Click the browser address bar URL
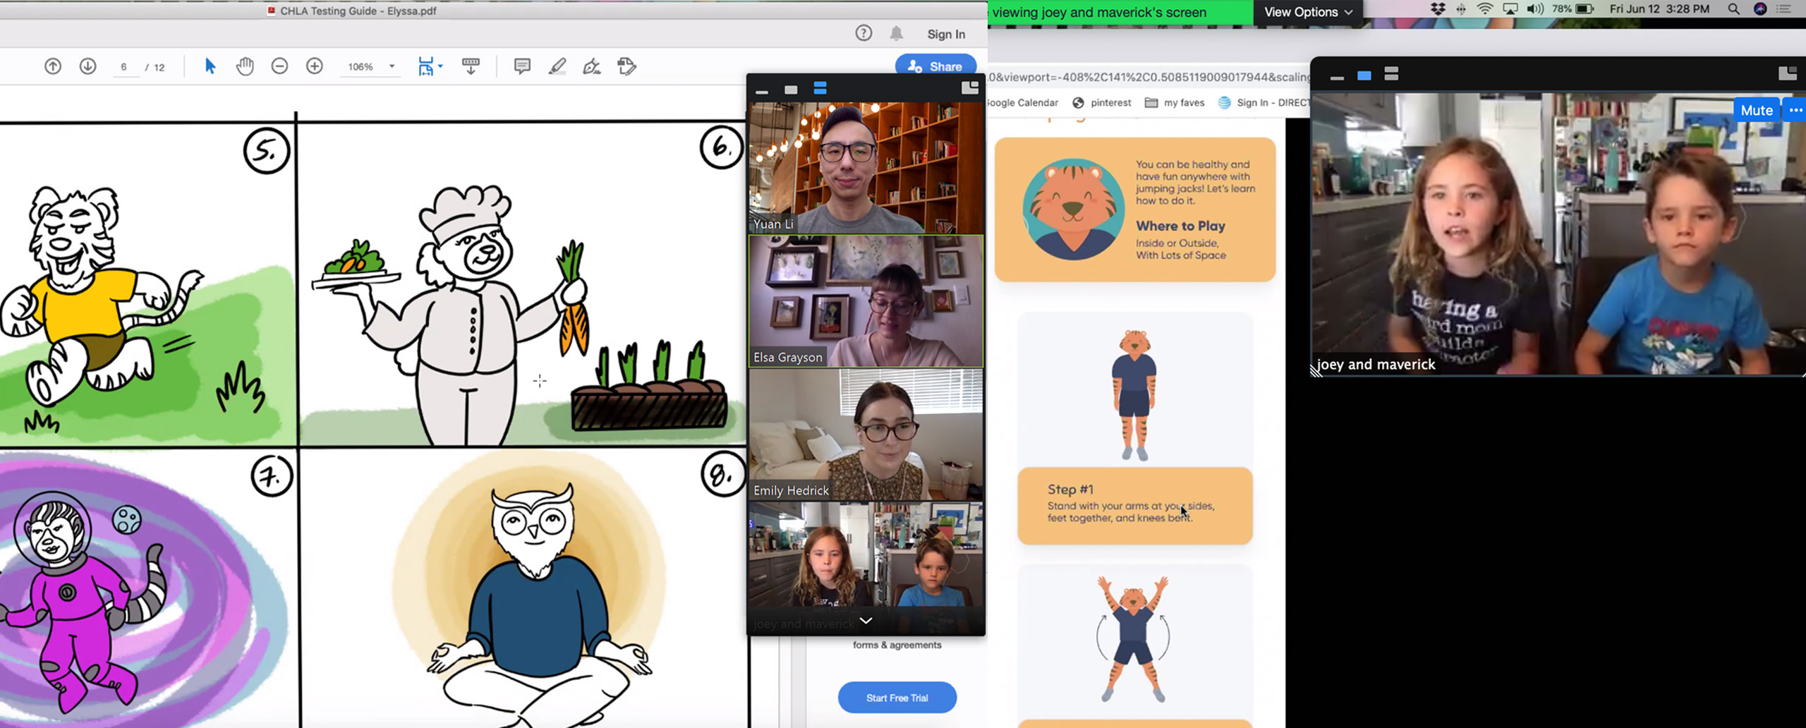Image resolution: width=1806 pixels, height=728 pixels. coord(1149,77)
